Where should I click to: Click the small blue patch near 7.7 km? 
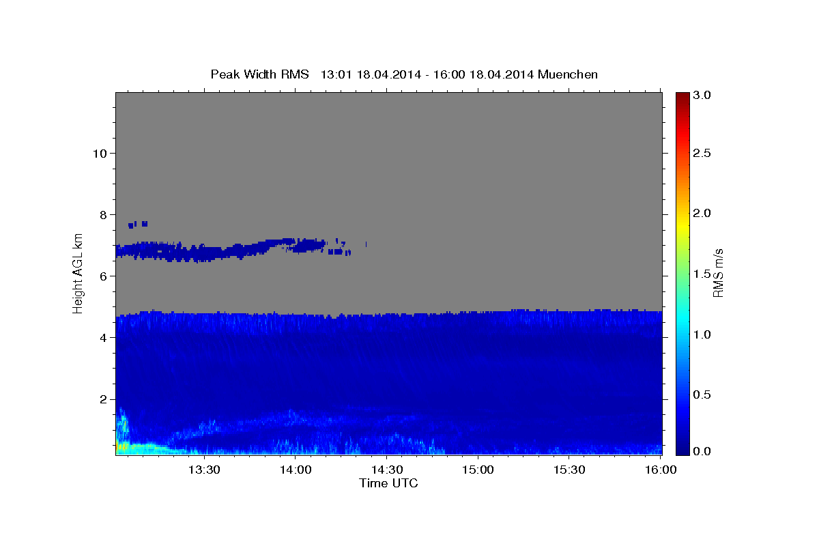point(138,224)
